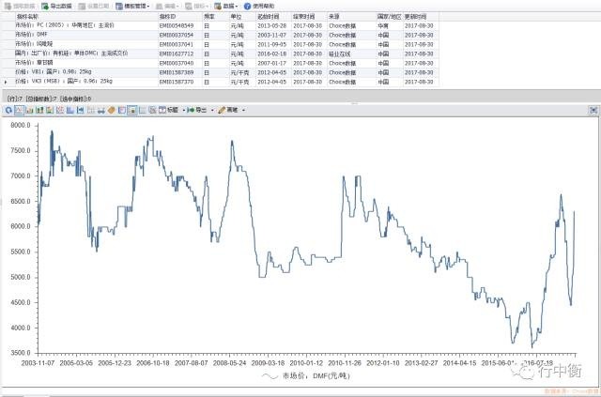Open the grayed 编辑 edit dropdown
The image size is (601, 397).
coord(167,7)
